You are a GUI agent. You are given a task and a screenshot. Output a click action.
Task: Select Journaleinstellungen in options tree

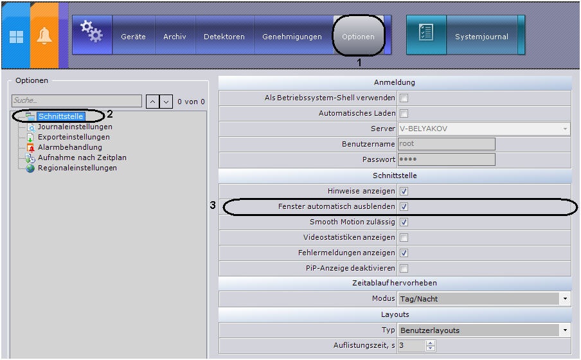pyautogui.click(x=75, y=127)
